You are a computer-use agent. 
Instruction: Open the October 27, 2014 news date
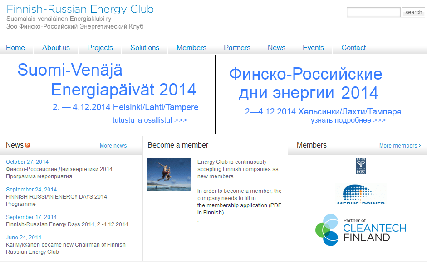(27, 162)
